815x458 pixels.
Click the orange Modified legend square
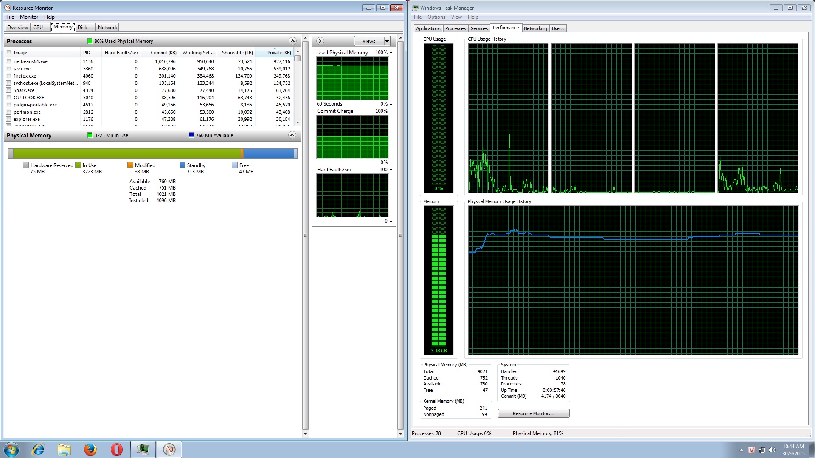(130, 165)
